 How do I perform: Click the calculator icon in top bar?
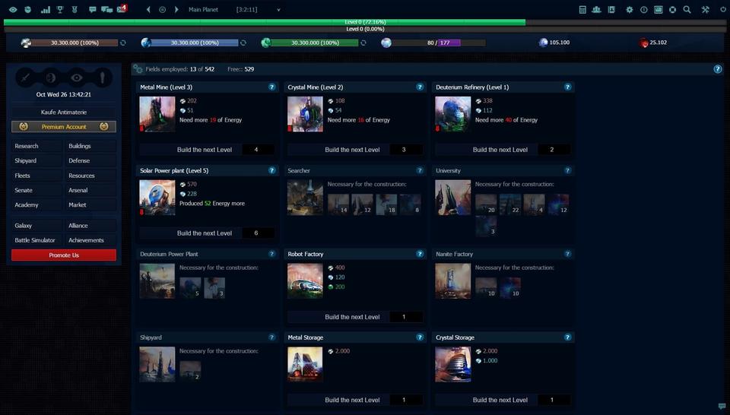tap(582, 10)
